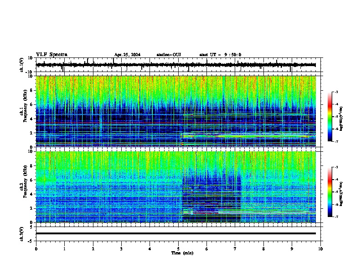Screen dimensions: 361x279
Task: Click time axis tick label '1'
Action: click(x=64, y=249)
